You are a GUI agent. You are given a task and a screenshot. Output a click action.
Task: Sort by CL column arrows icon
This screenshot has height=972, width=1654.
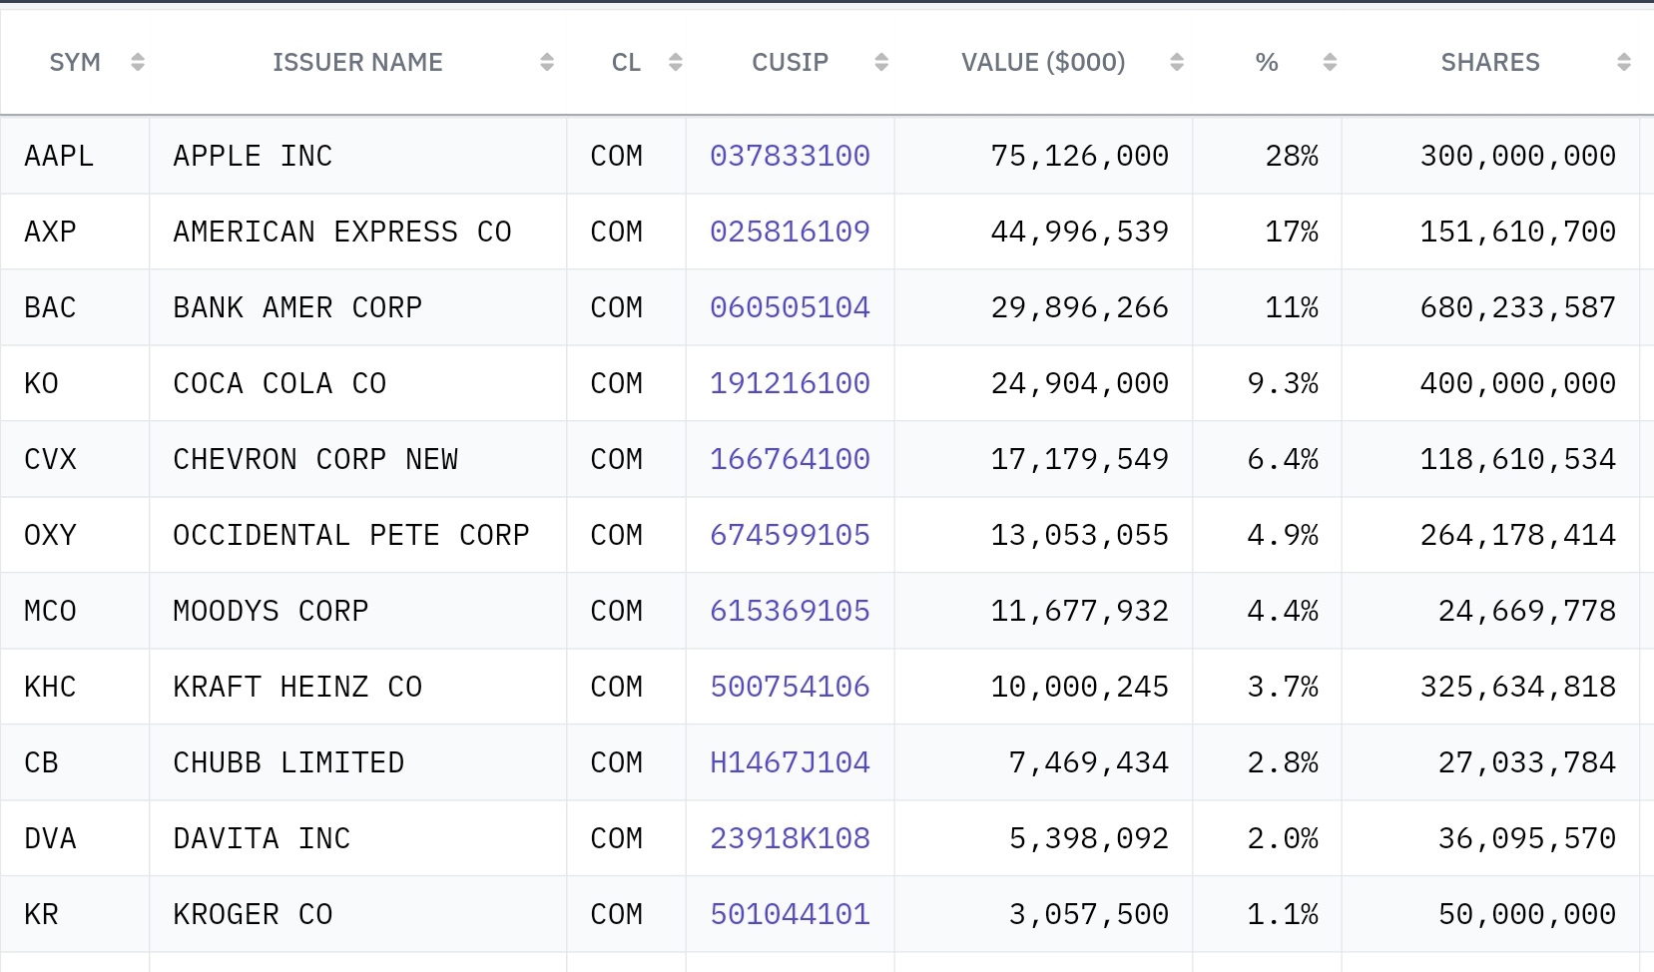point(676,62)
